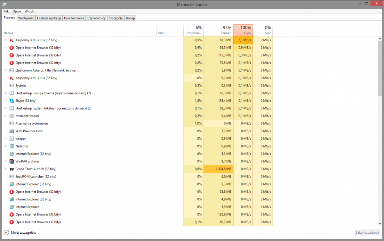The width and height of the screenshot is (384, 241).
Task: Click the Notatnik notepad icon
Action: 12,146
